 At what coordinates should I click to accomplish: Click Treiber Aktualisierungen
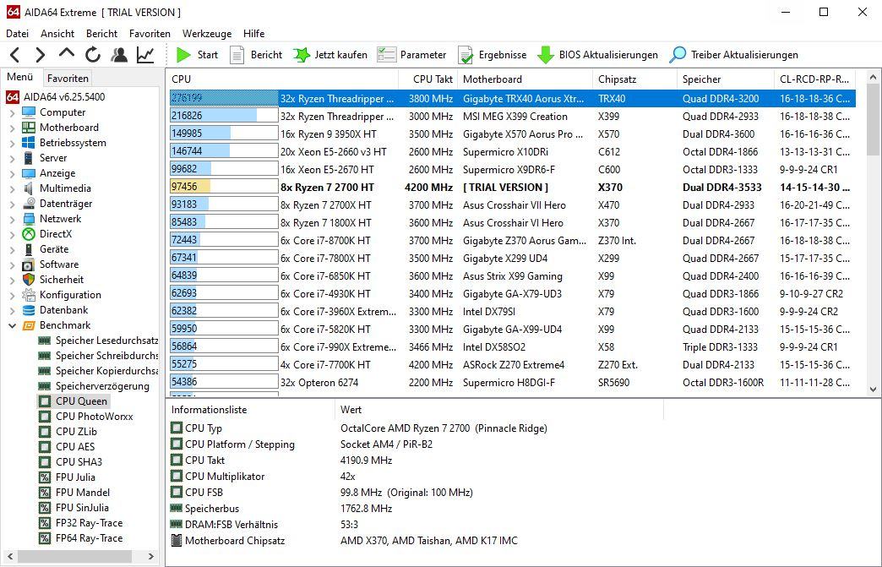[733, 55]
